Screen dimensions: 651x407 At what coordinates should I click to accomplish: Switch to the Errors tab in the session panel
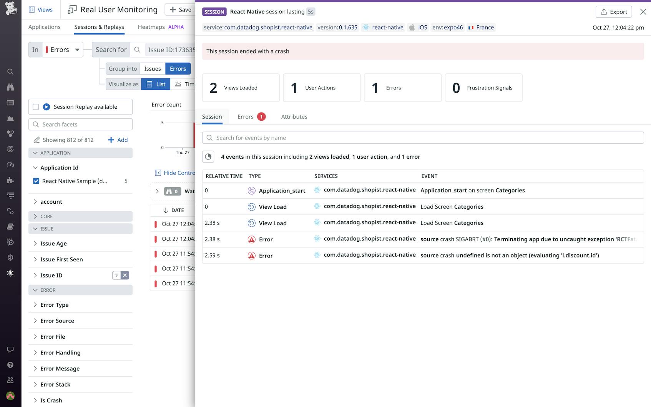[x=245, y=116]
